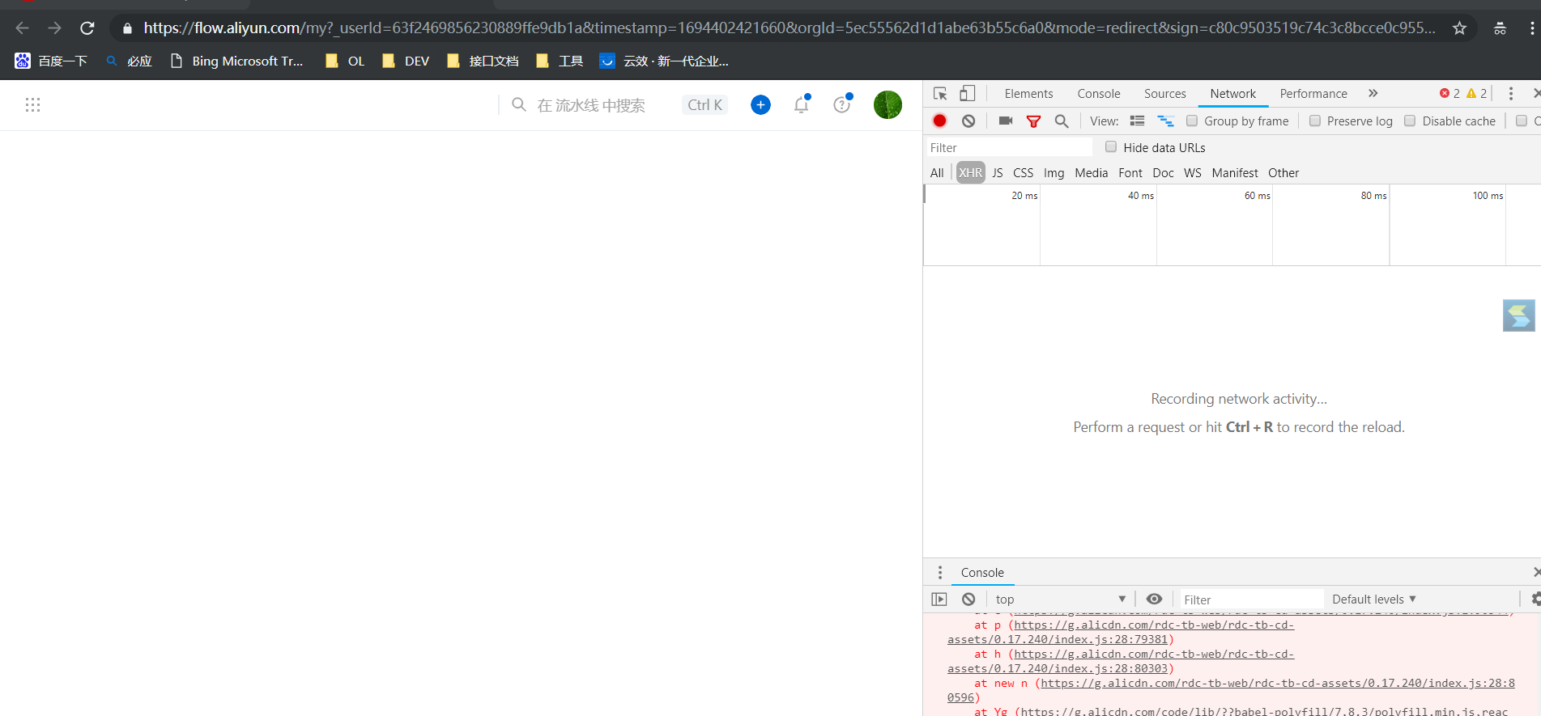Show the console sidebar
The height and width of the screenshot is (716, 1541).
[939, 599]
